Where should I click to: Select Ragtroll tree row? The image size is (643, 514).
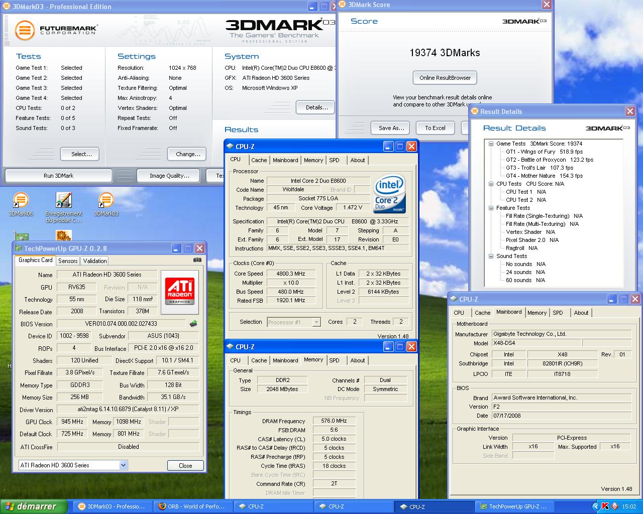click(x=521, y=248)
